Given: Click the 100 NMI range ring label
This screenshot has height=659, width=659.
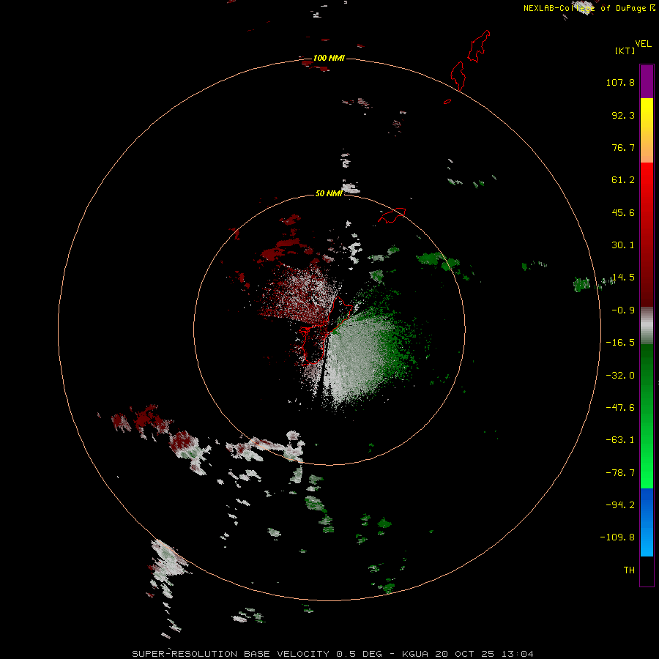Looking at the screenshot, I should click(x=329, y=58).
